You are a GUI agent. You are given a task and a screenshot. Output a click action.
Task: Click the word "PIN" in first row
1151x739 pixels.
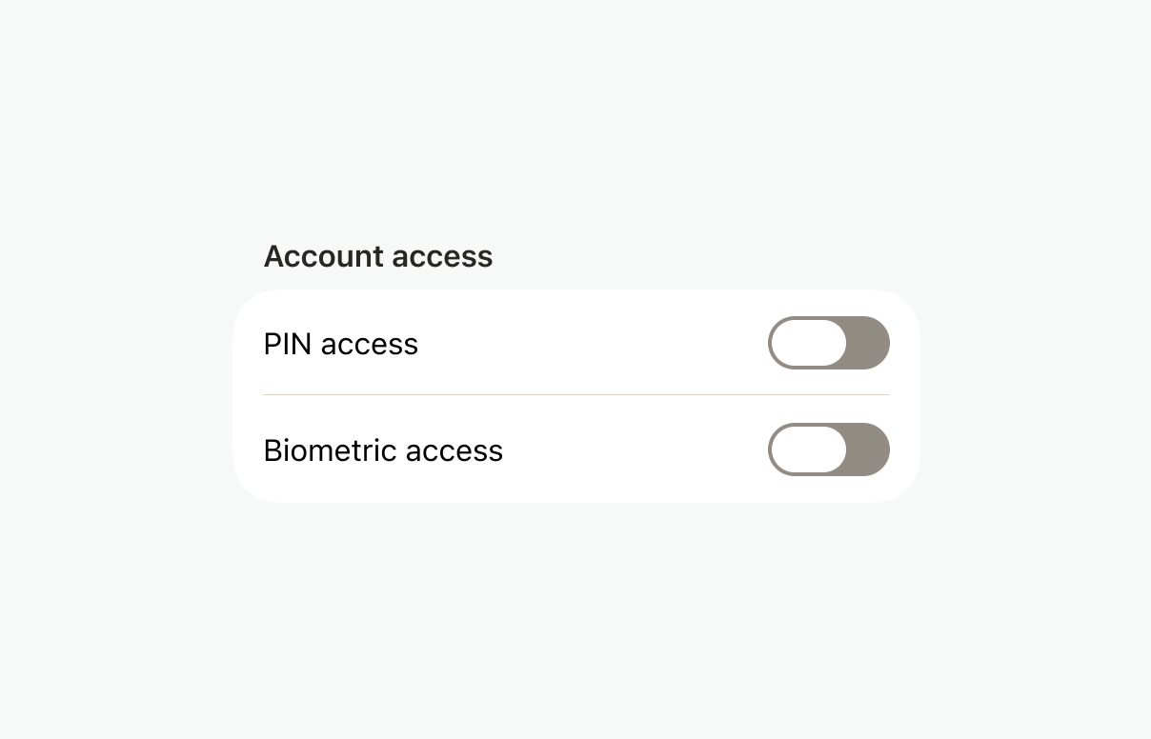pyautogui.click(x=287, y=344)
